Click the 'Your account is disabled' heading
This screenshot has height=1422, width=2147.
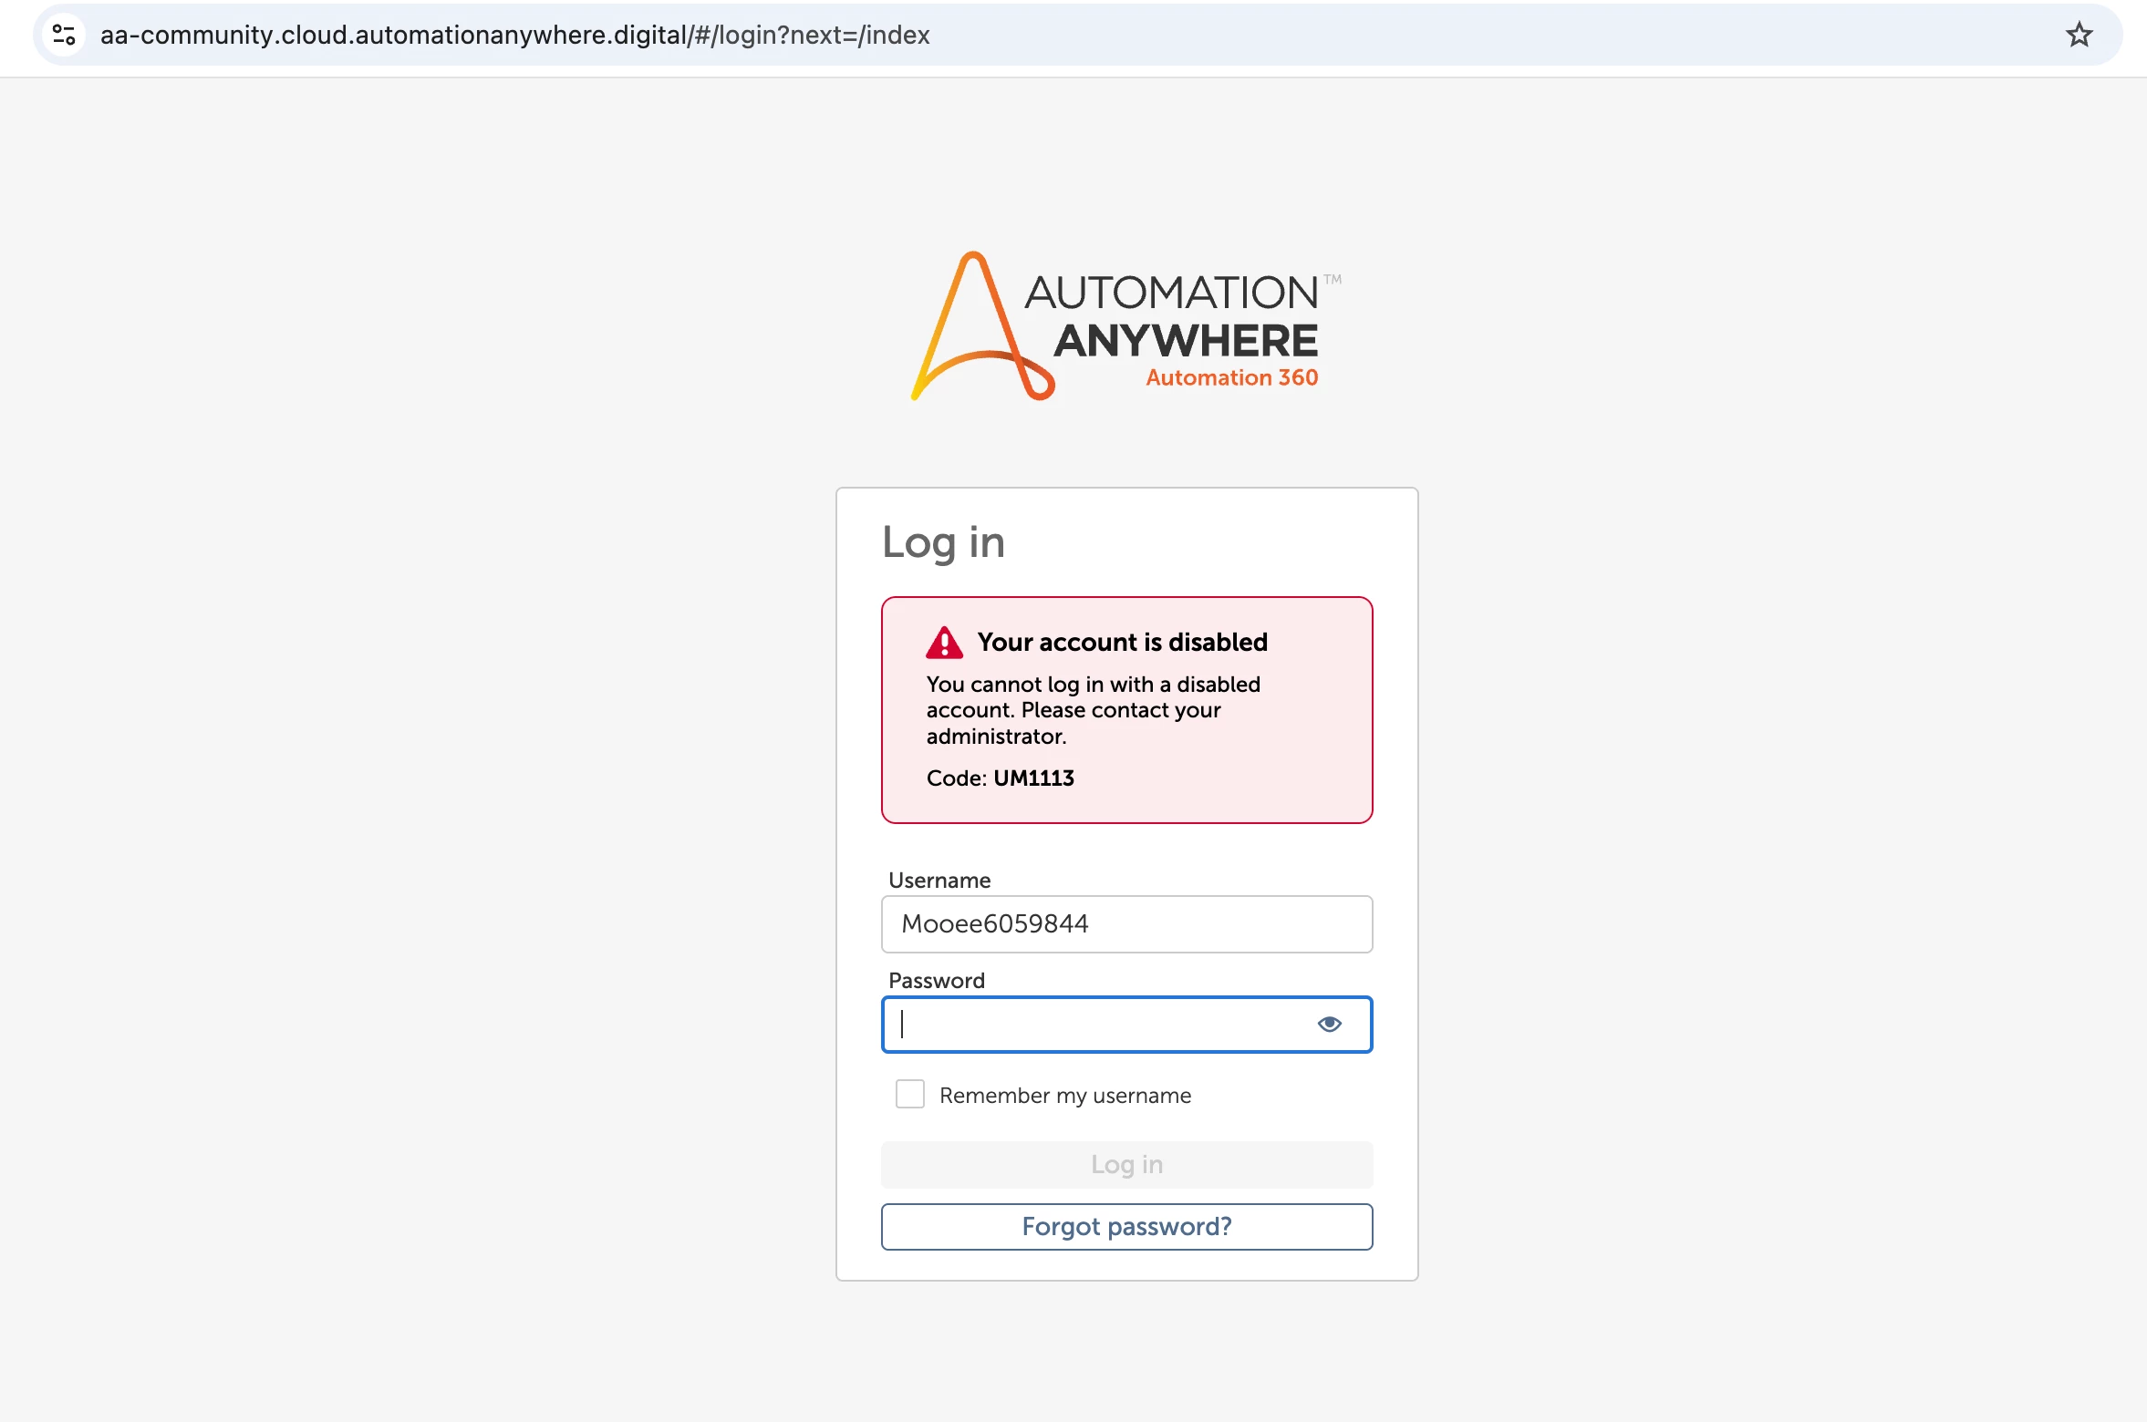coord(1122,643)
